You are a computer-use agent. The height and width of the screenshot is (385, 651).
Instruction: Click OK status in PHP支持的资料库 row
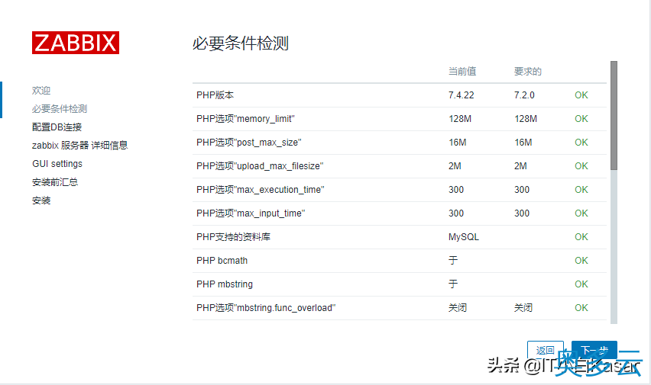click(581, 236)
